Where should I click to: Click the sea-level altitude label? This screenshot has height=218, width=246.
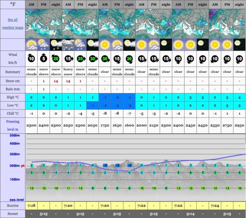point(17,200)
